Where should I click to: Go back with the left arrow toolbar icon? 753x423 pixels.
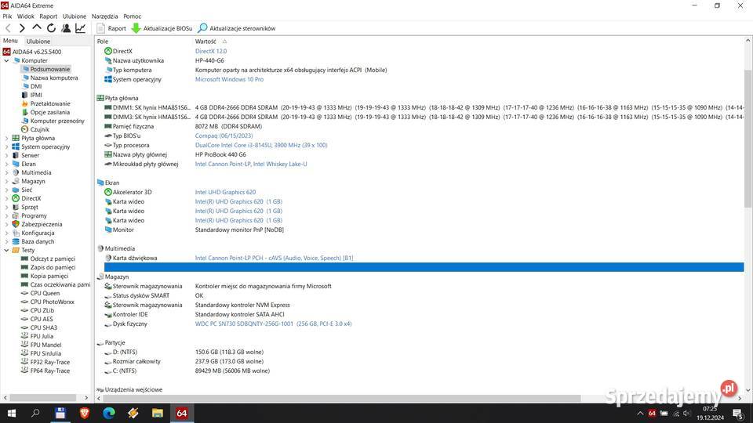click(x=8, y=28)
